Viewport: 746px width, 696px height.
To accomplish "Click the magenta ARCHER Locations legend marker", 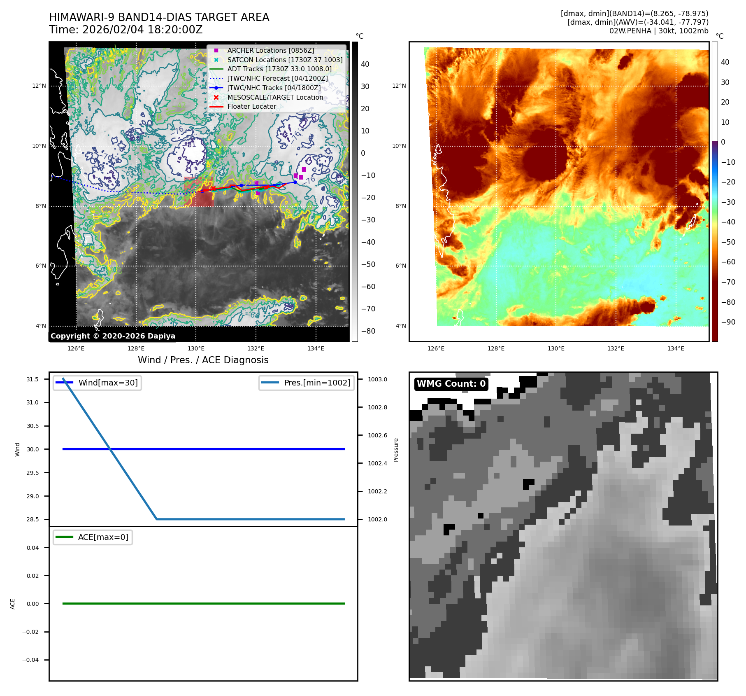I will pos(216,51).
